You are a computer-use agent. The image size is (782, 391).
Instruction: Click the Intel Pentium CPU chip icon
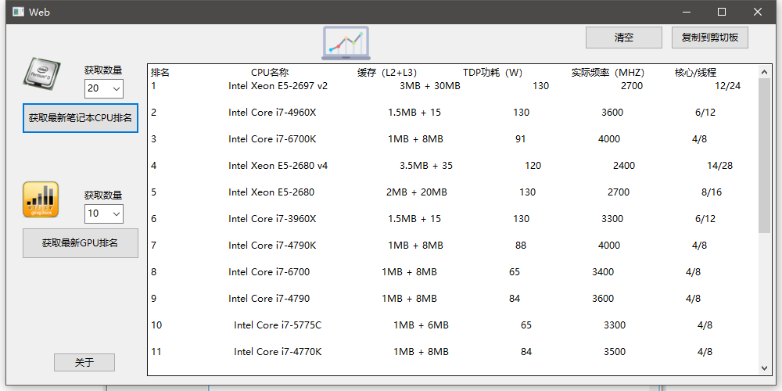click(42, 74)
